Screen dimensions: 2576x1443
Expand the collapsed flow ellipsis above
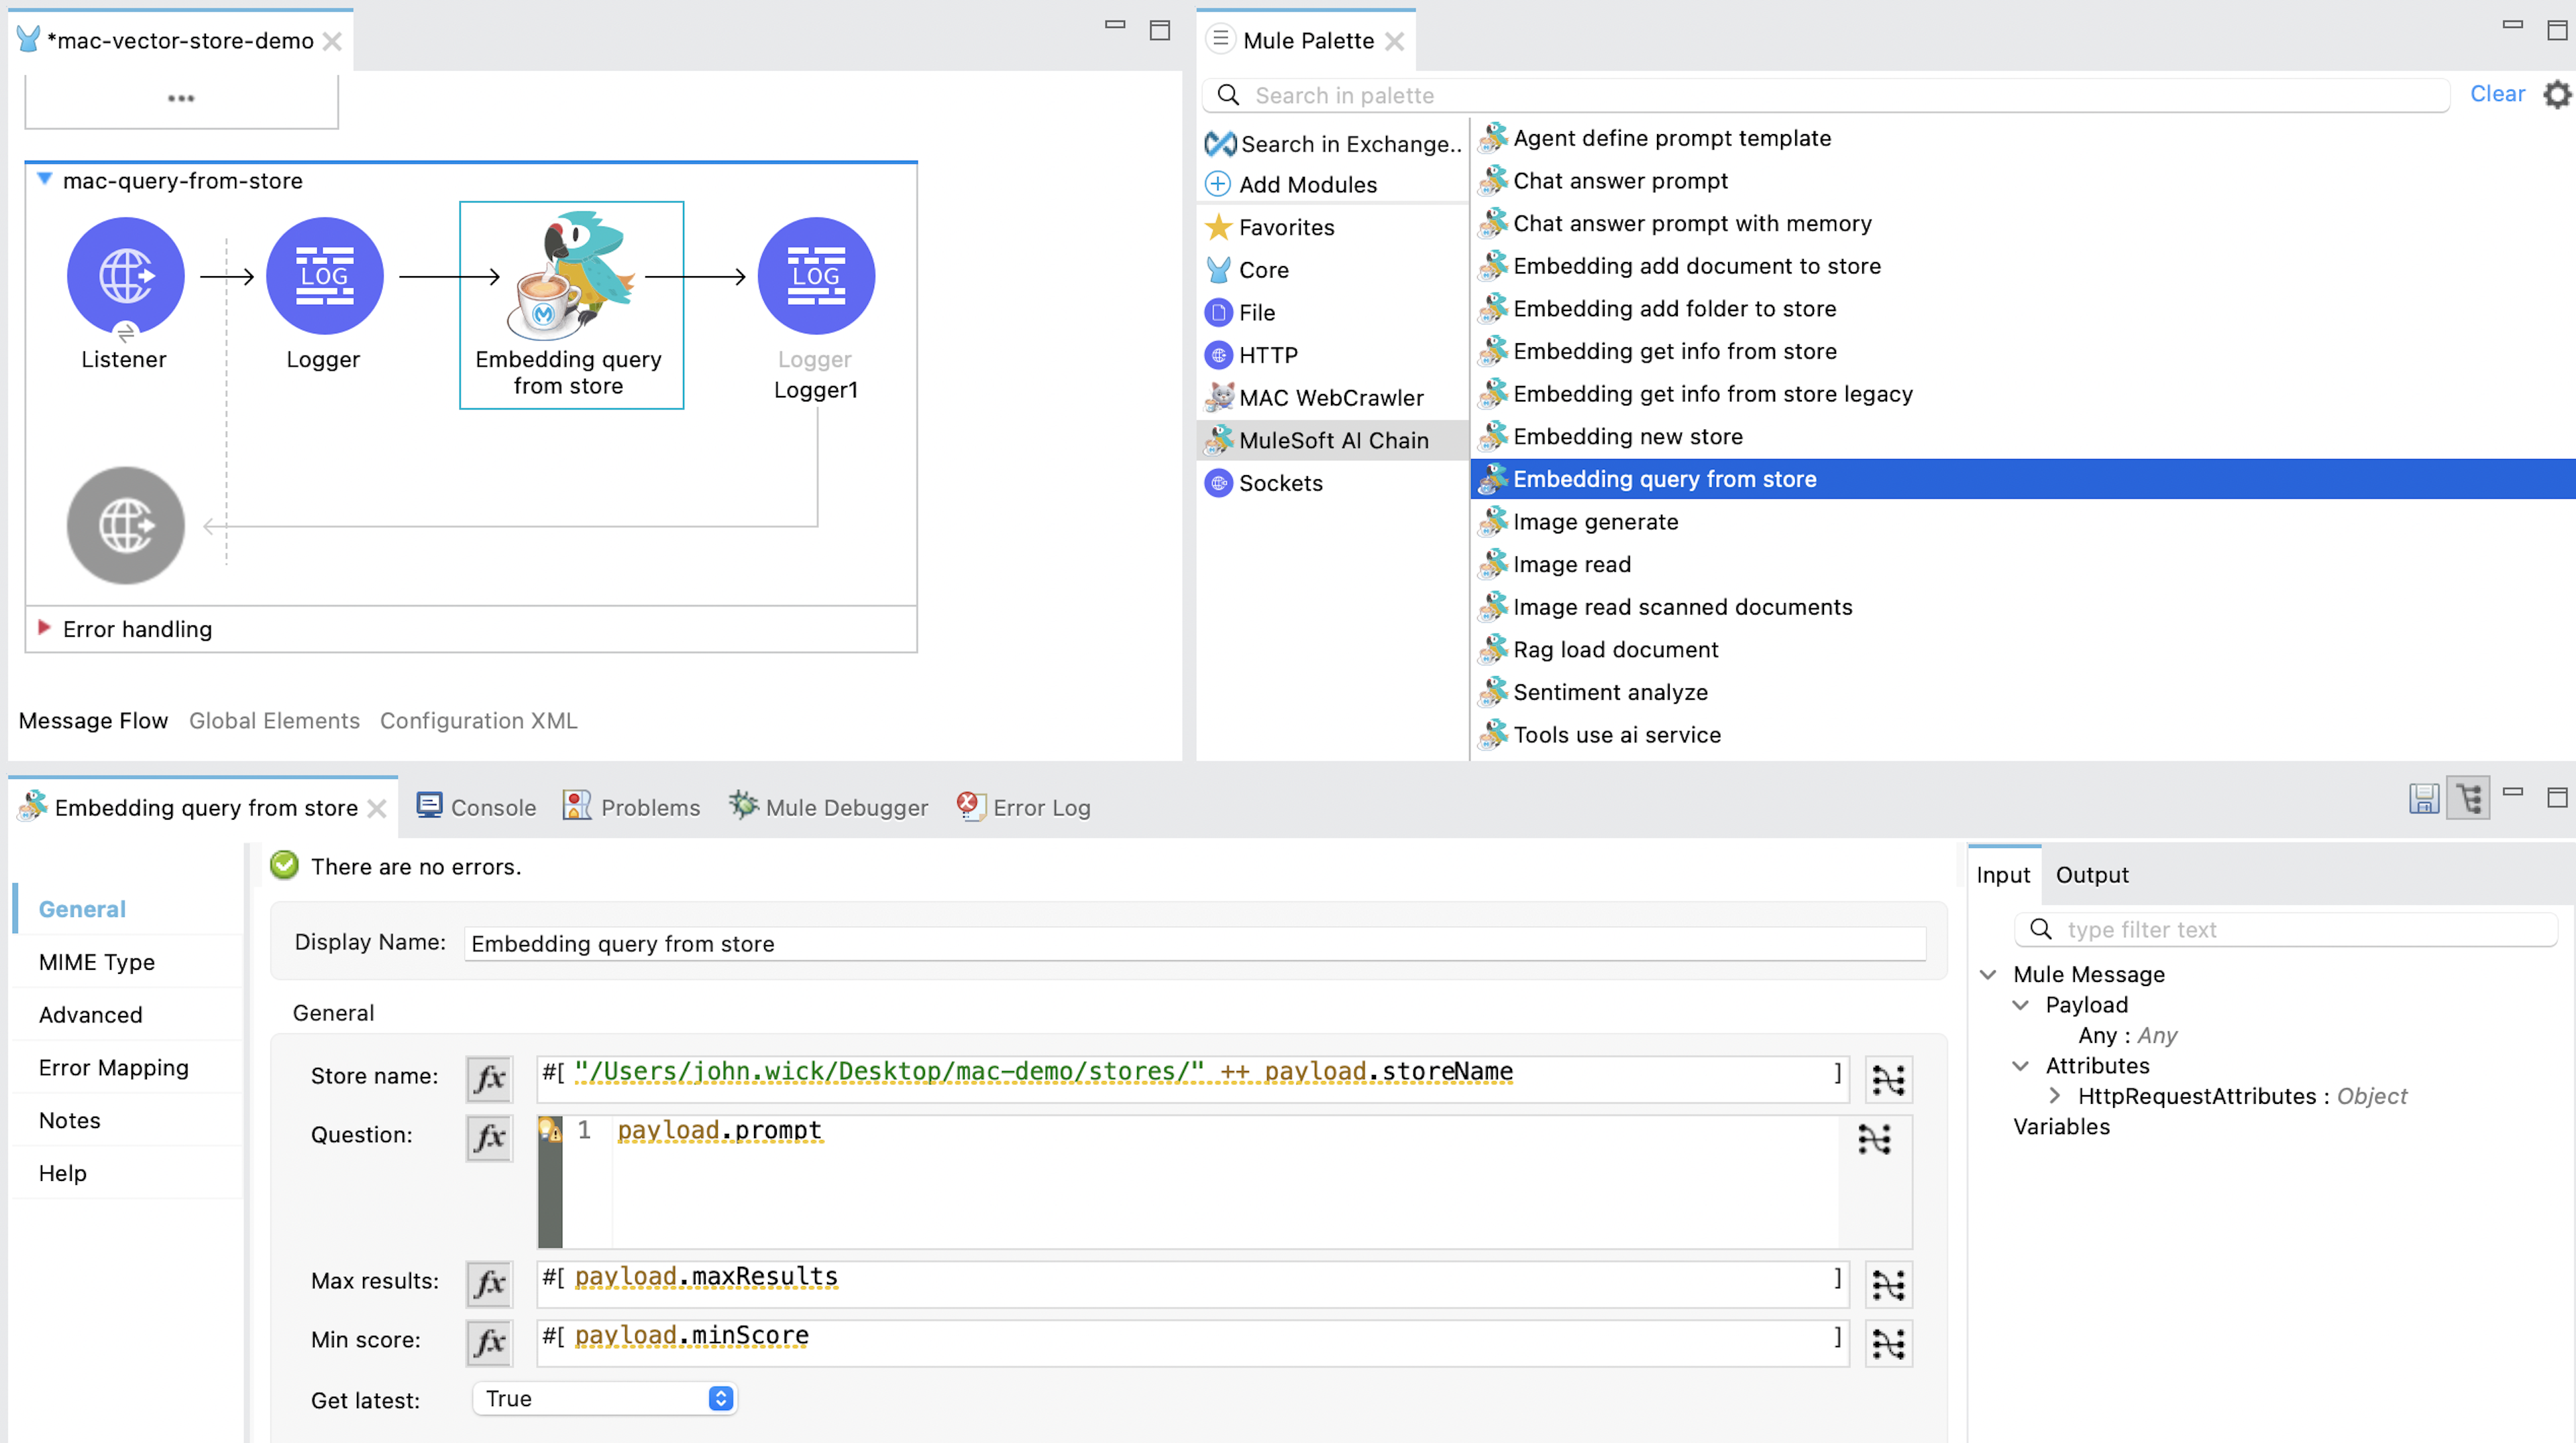(x=181, y=98)
